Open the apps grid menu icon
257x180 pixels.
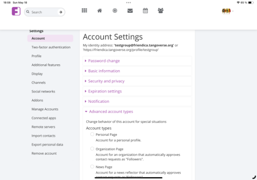[x=84, y=11]
